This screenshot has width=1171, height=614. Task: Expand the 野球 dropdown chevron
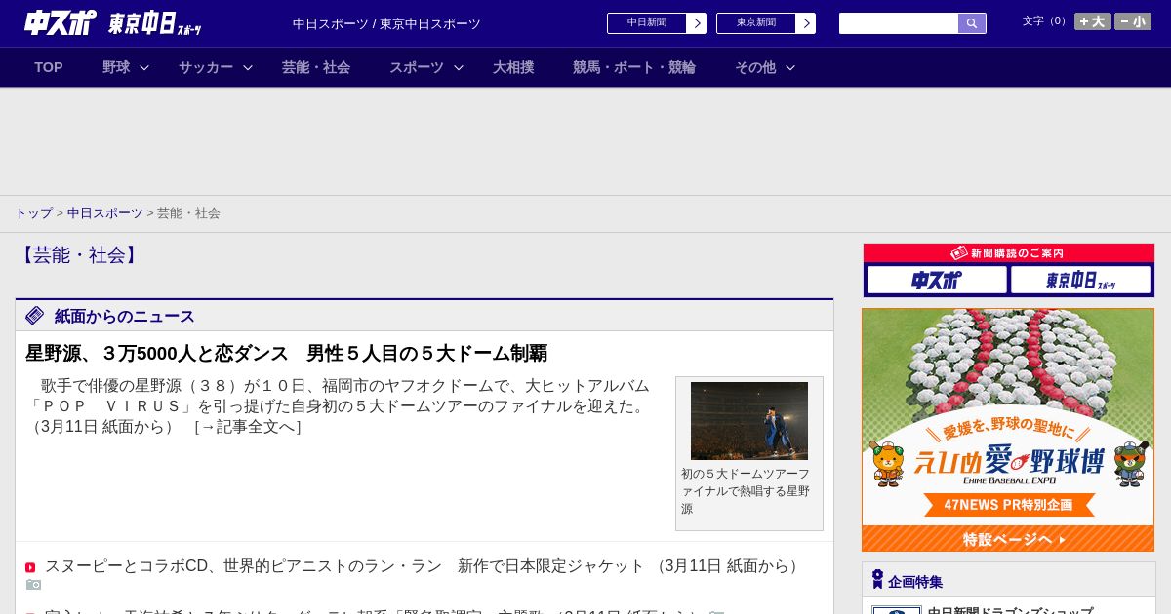[144, 67]
